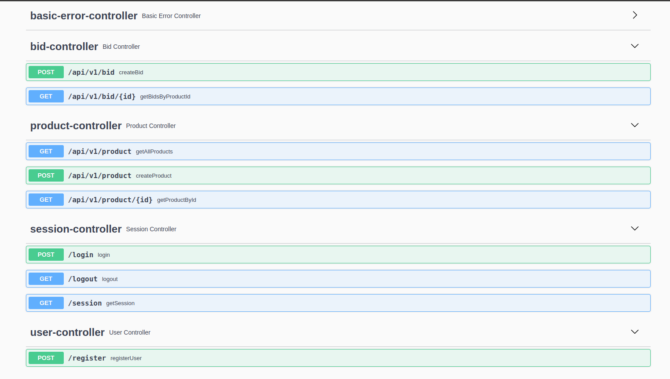The width and height of the screenshot is (670, 379).
Task: Expand the POST /register registerUser operation
Action: (338, 358)
